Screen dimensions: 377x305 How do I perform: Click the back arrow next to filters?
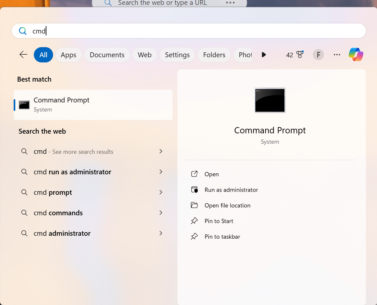pyautogui.click(x=23, y=55)
